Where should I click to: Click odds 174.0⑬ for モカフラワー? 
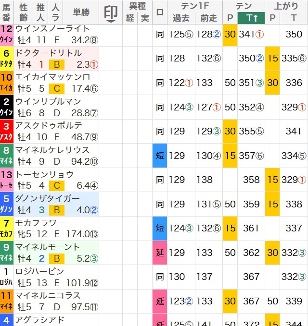click(82, 234)
